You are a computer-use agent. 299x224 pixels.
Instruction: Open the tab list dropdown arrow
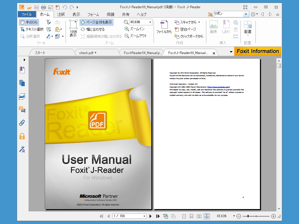click(x=231, y=52)
